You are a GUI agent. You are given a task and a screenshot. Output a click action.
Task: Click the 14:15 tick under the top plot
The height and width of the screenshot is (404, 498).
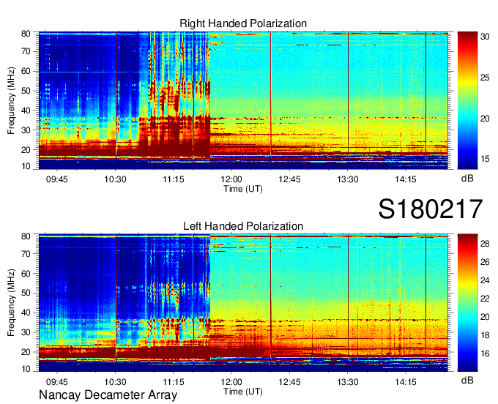point(406,179)
